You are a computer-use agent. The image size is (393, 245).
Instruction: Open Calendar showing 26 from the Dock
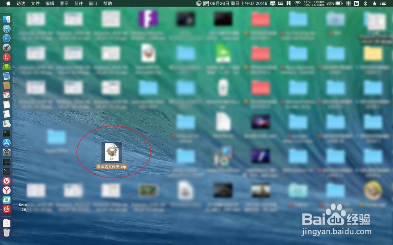6,95
